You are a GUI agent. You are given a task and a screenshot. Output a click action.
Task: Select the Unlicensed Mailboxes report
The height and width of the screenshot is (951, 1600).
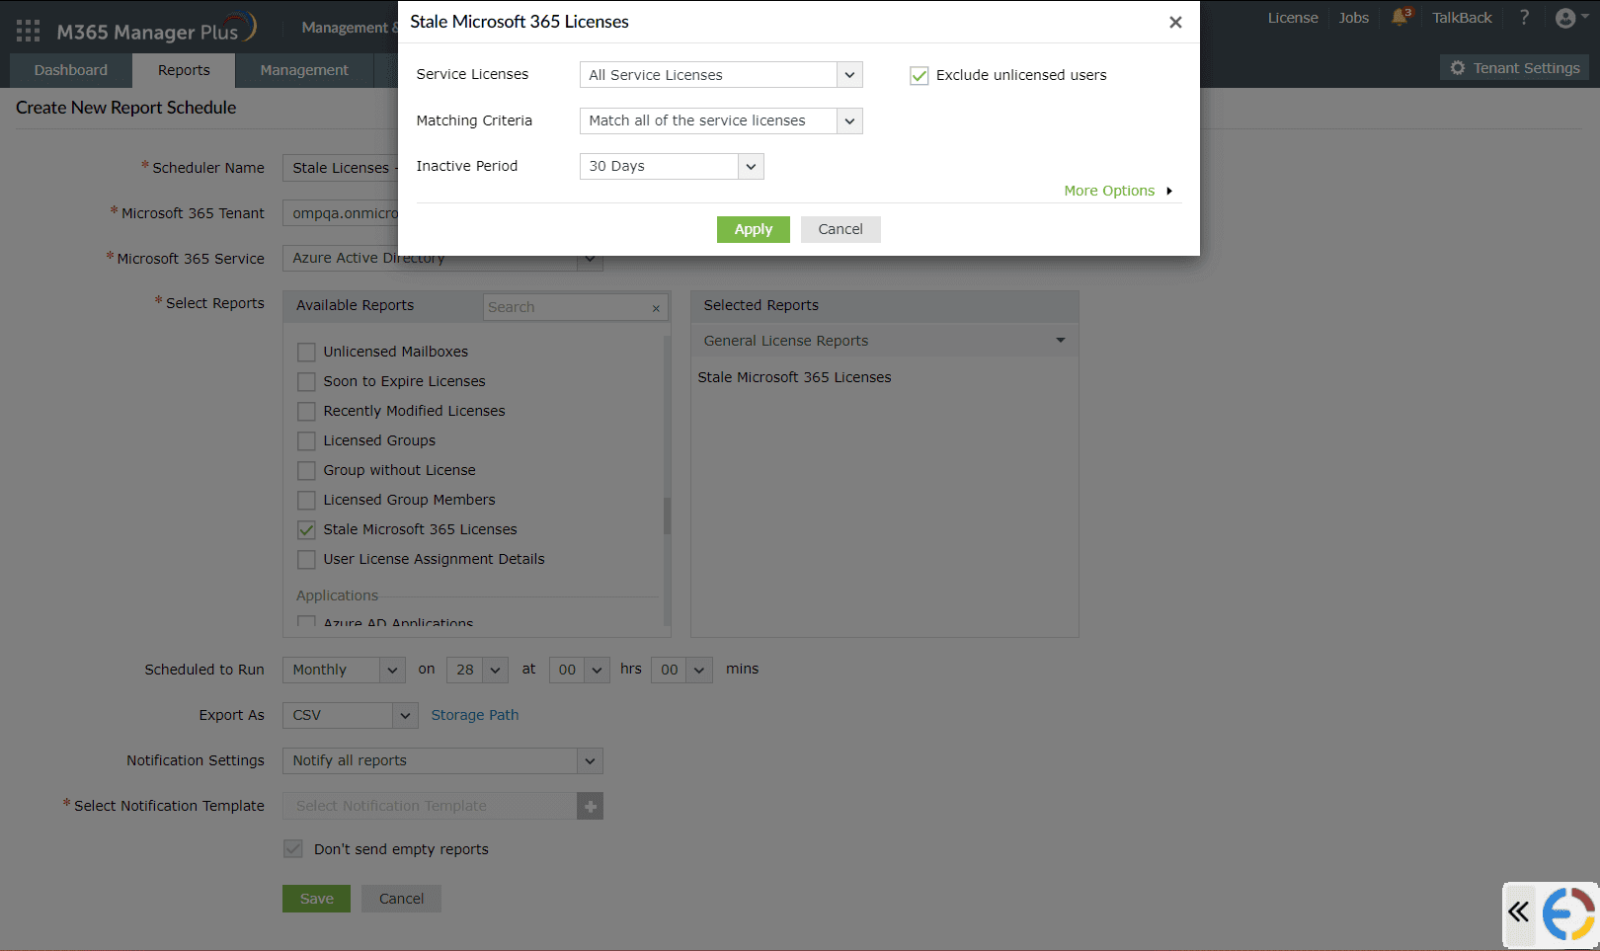click(306, 352)
